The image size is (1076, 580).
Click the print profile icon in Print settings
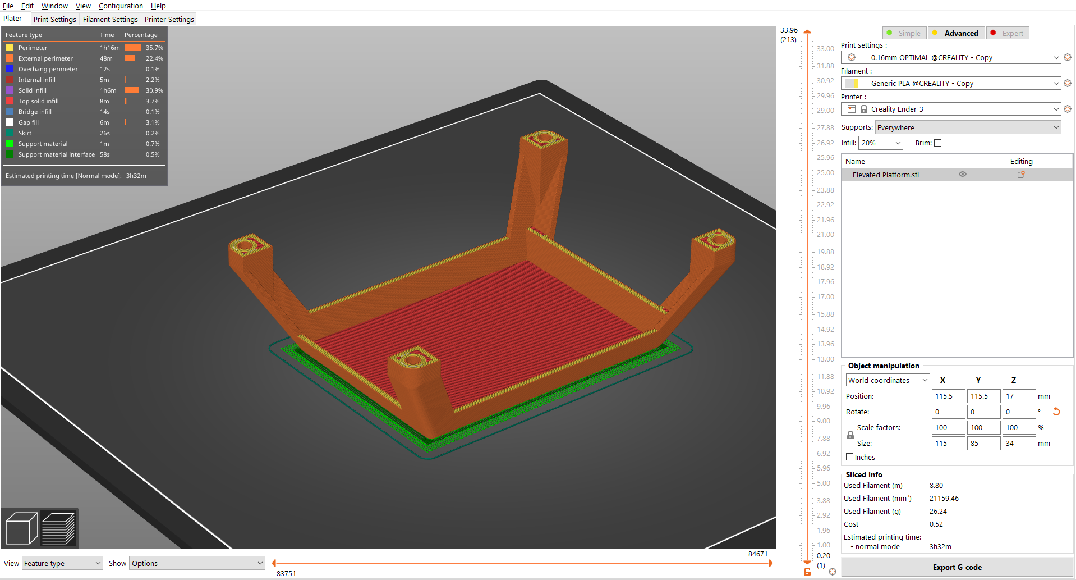coord(852,57)
